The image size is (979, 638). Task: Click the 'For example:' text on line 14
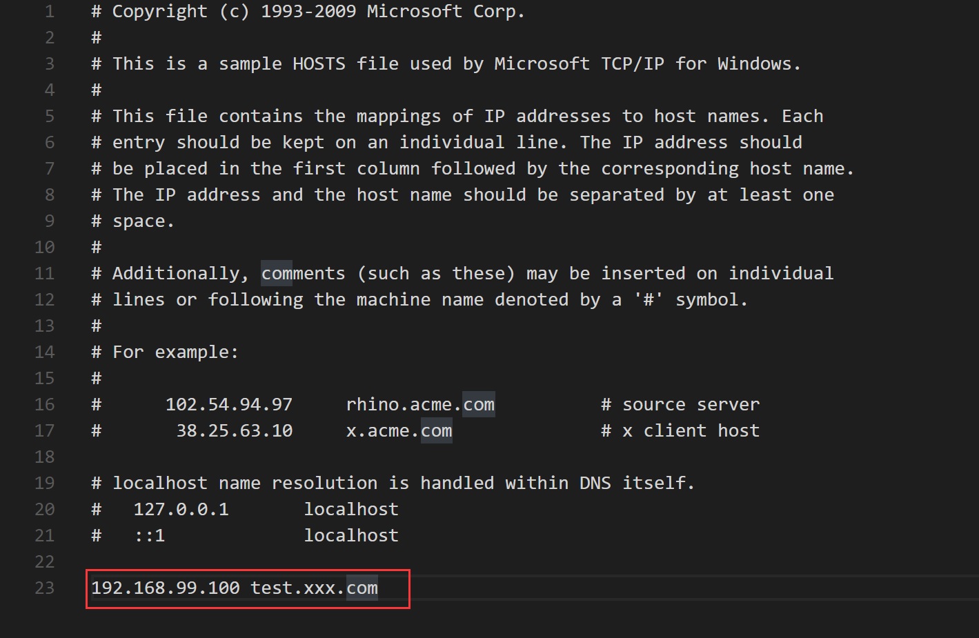tap(175, 352)
